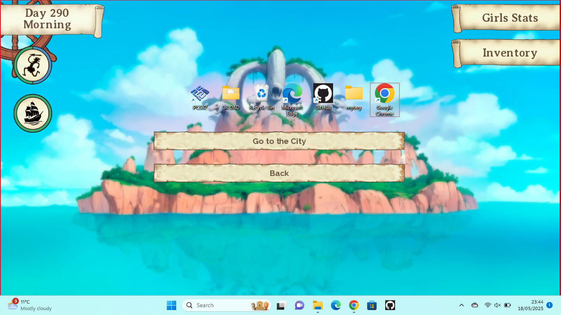Expand the hidden system tray icons
Screen dimensions: 561x315
(x=462, y=305)
